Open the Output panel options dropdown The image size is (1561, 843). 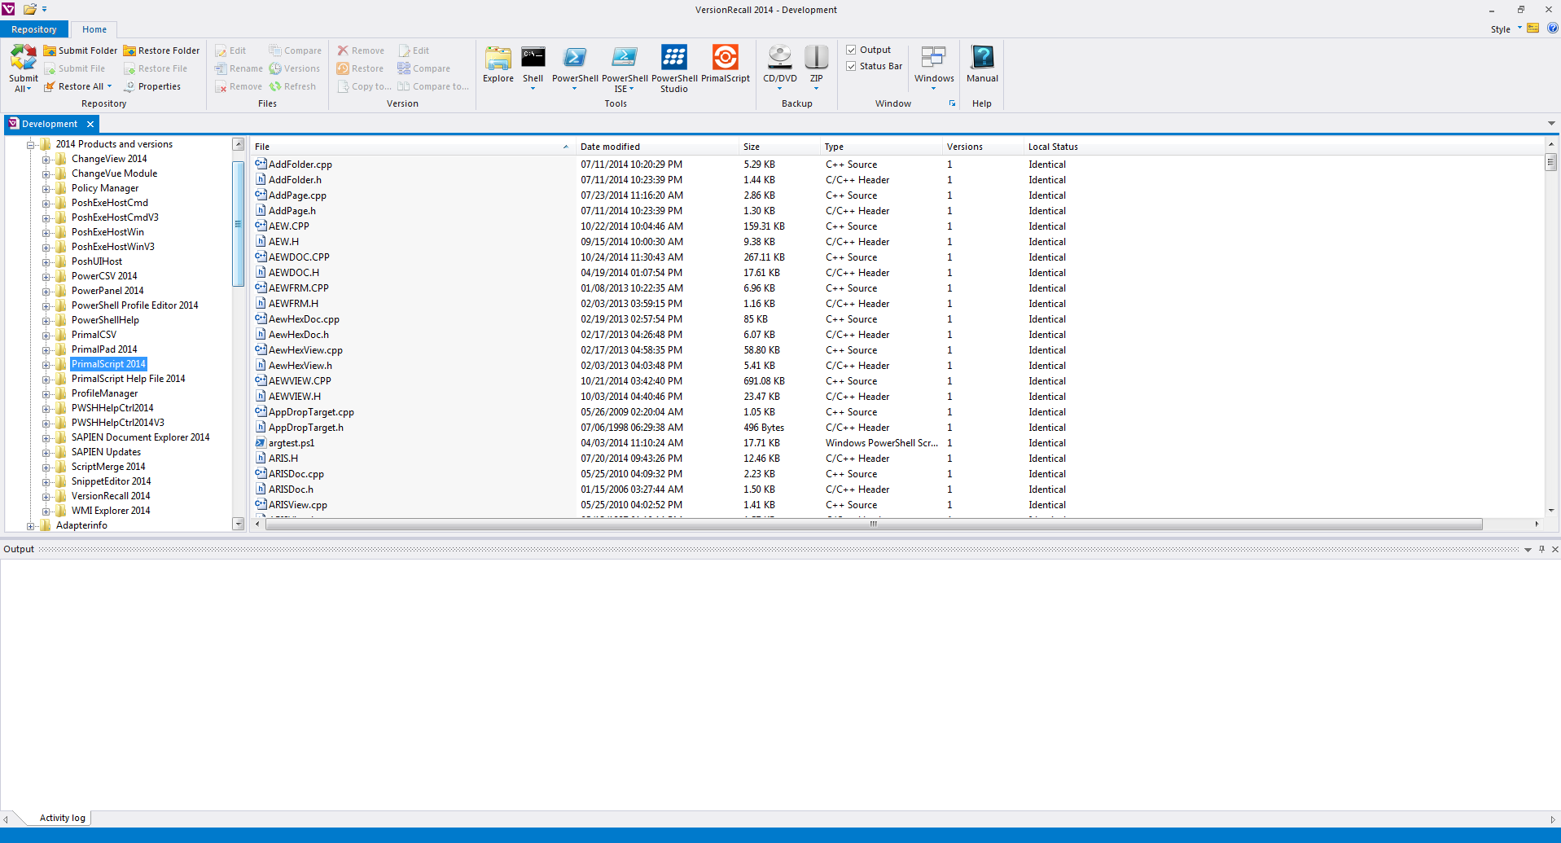tap(1528, 550)
